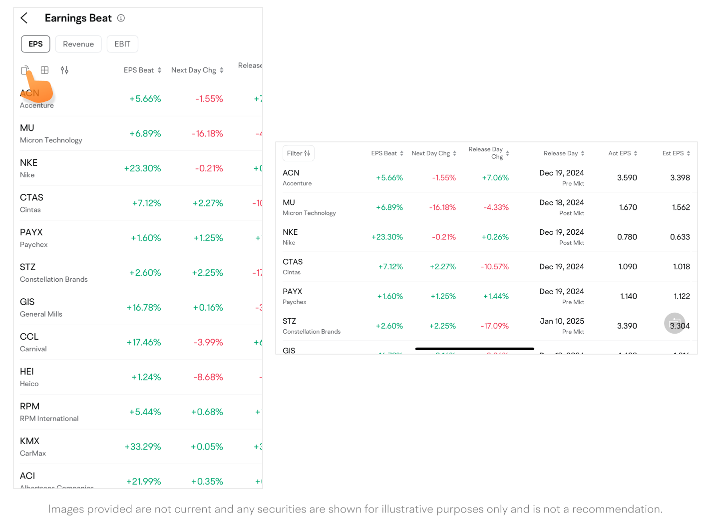Tap the back arrow beside Earnings Beat
711x524 pixels.
point(24,18)
